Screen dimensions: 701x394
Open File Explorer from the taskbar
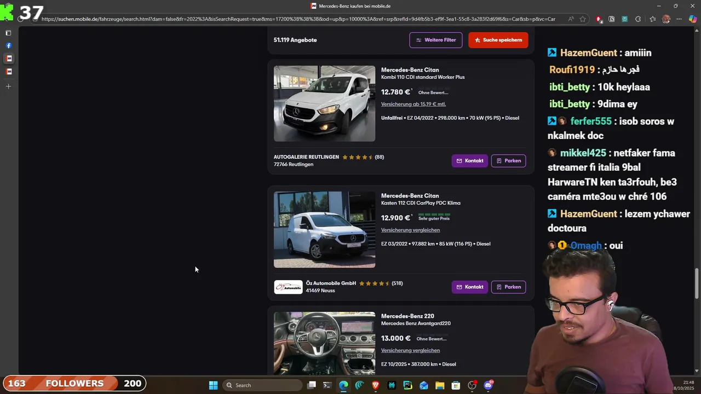[440, 385]
